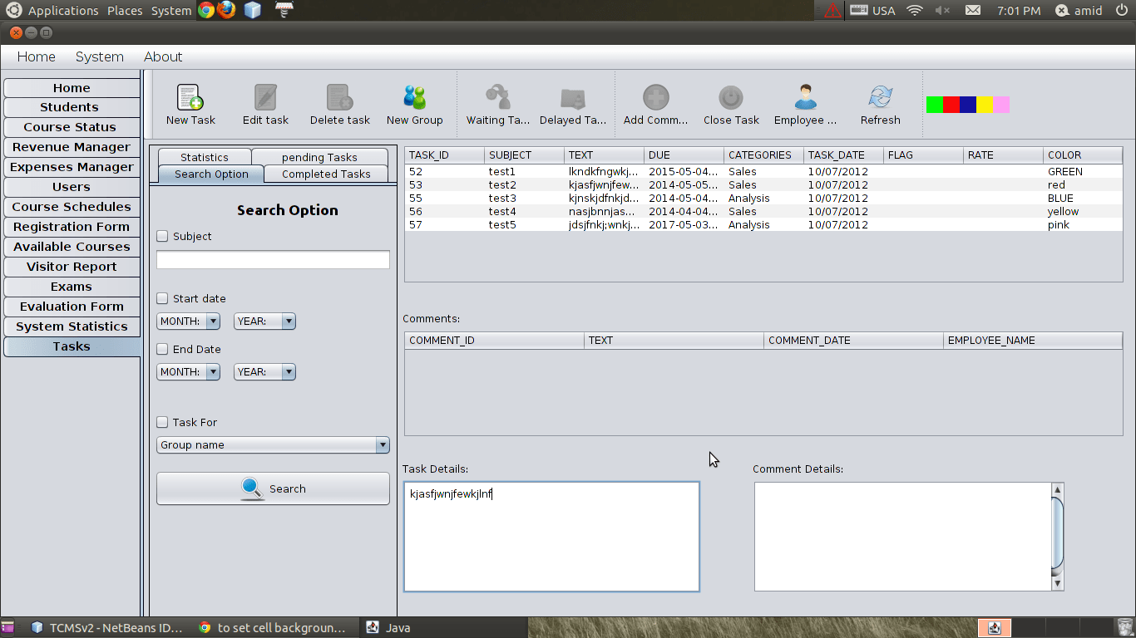The height and width of the screenshot is (638, 1136).
Task: Expand the Group name dropdown
Action: click(382, 444)
